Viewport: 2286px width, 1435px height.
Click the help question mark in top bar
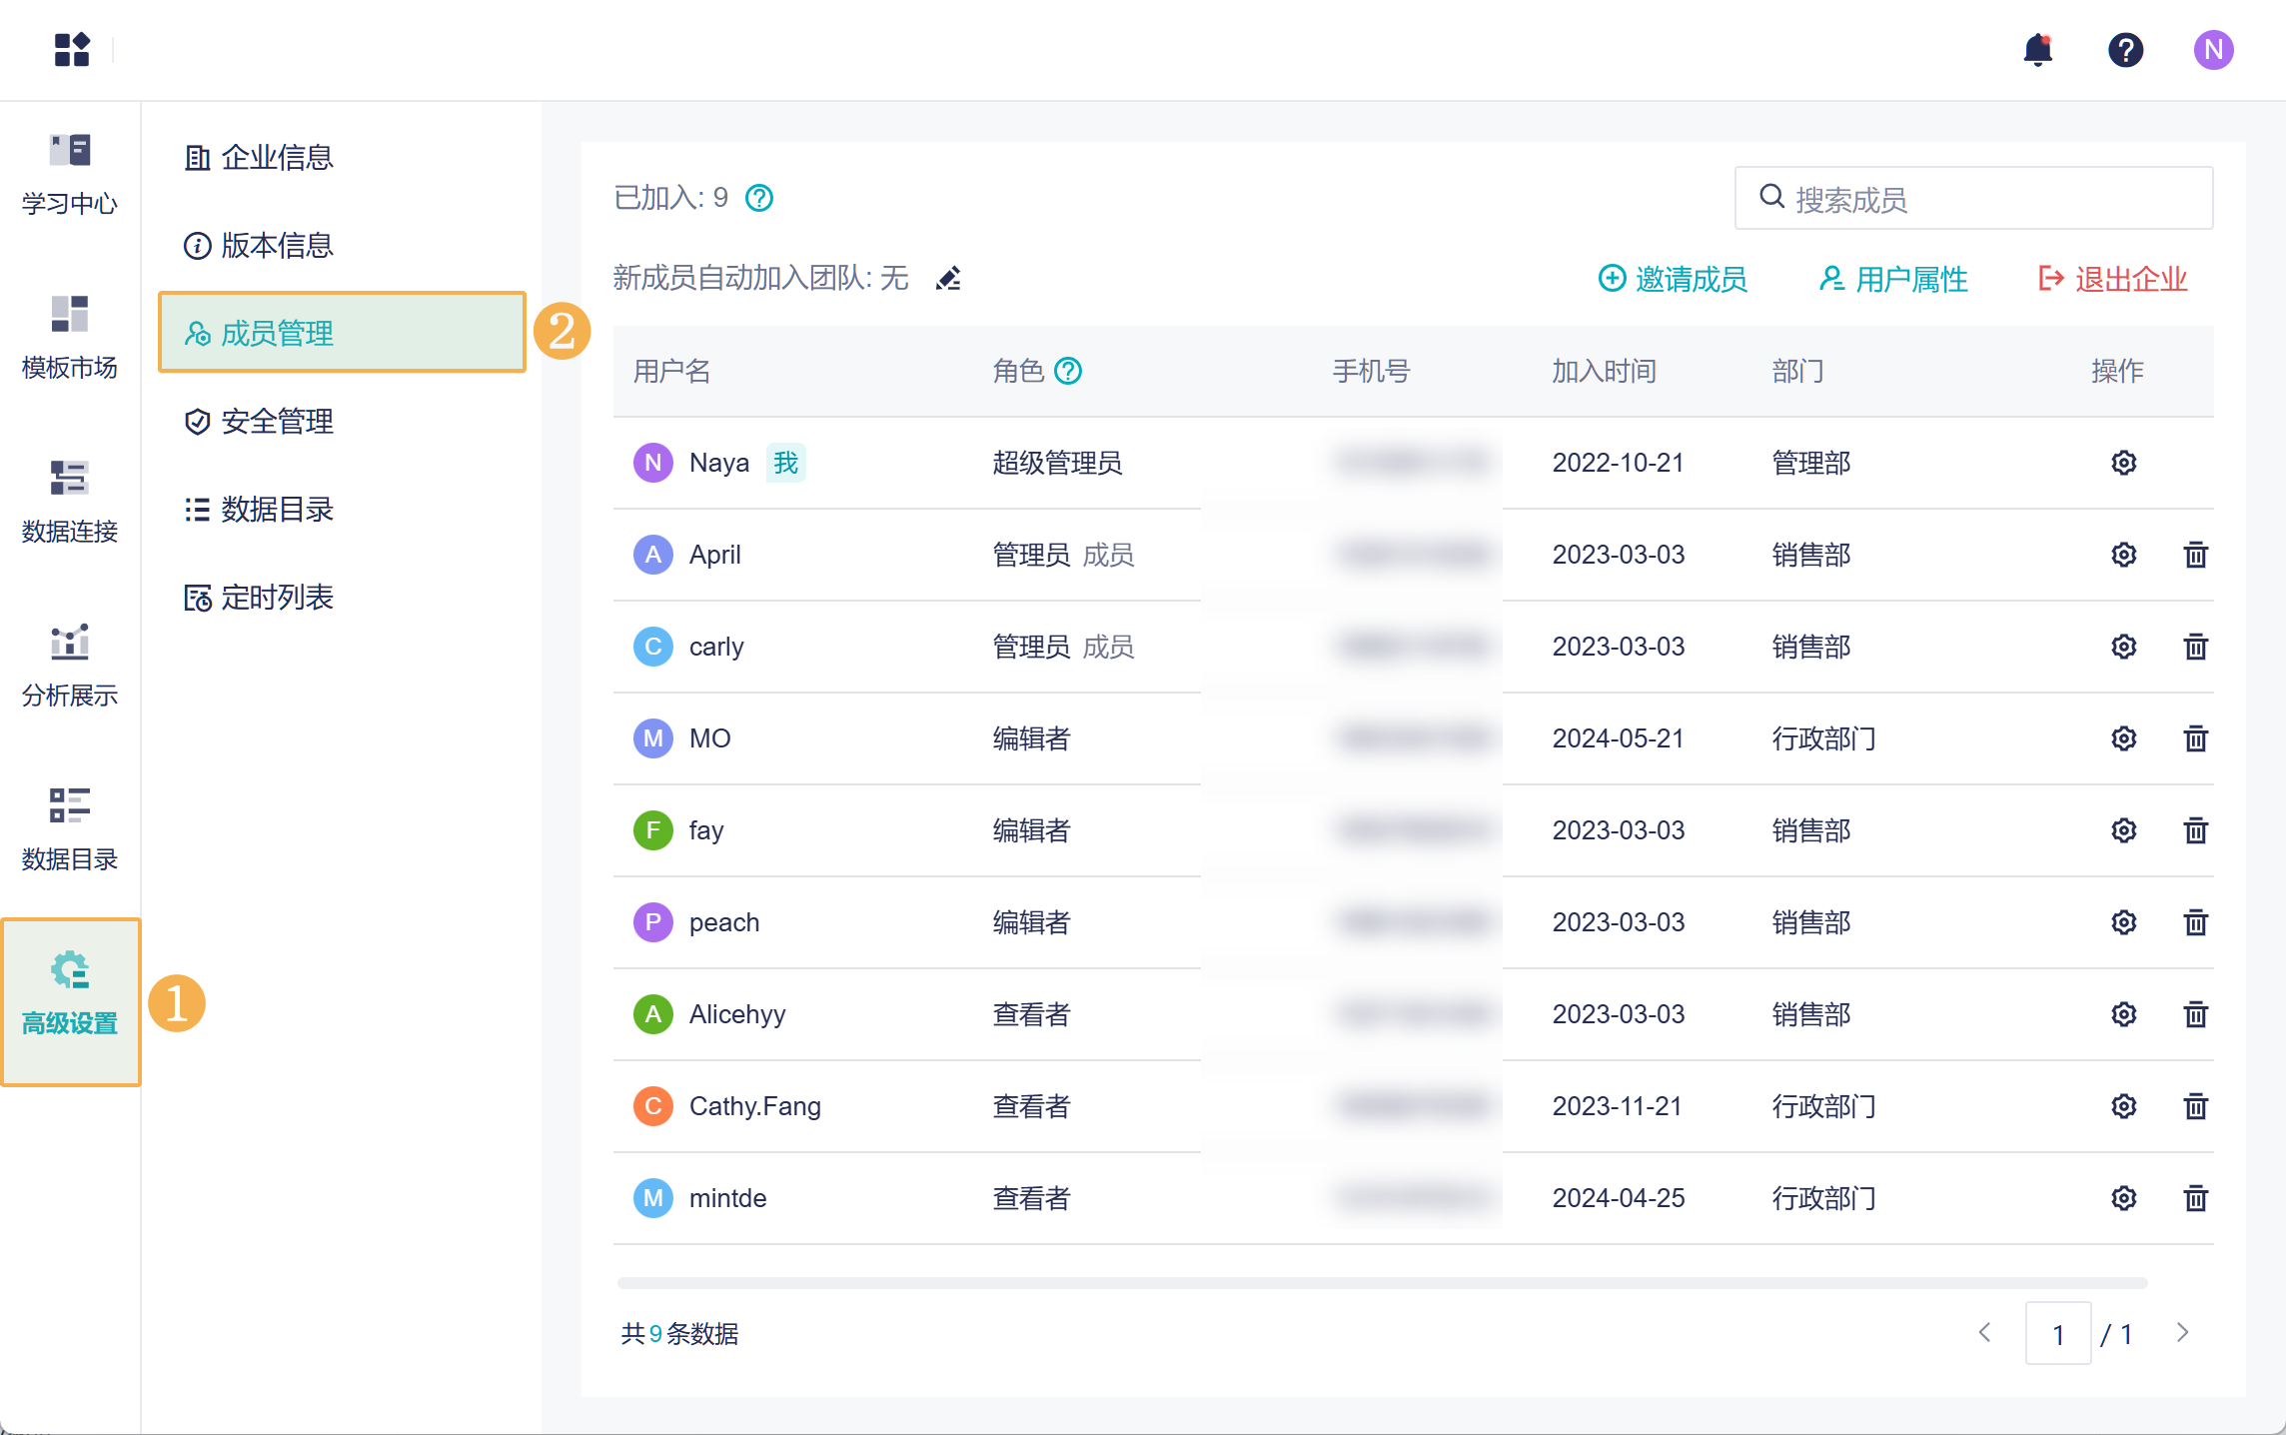[2125, 50]
